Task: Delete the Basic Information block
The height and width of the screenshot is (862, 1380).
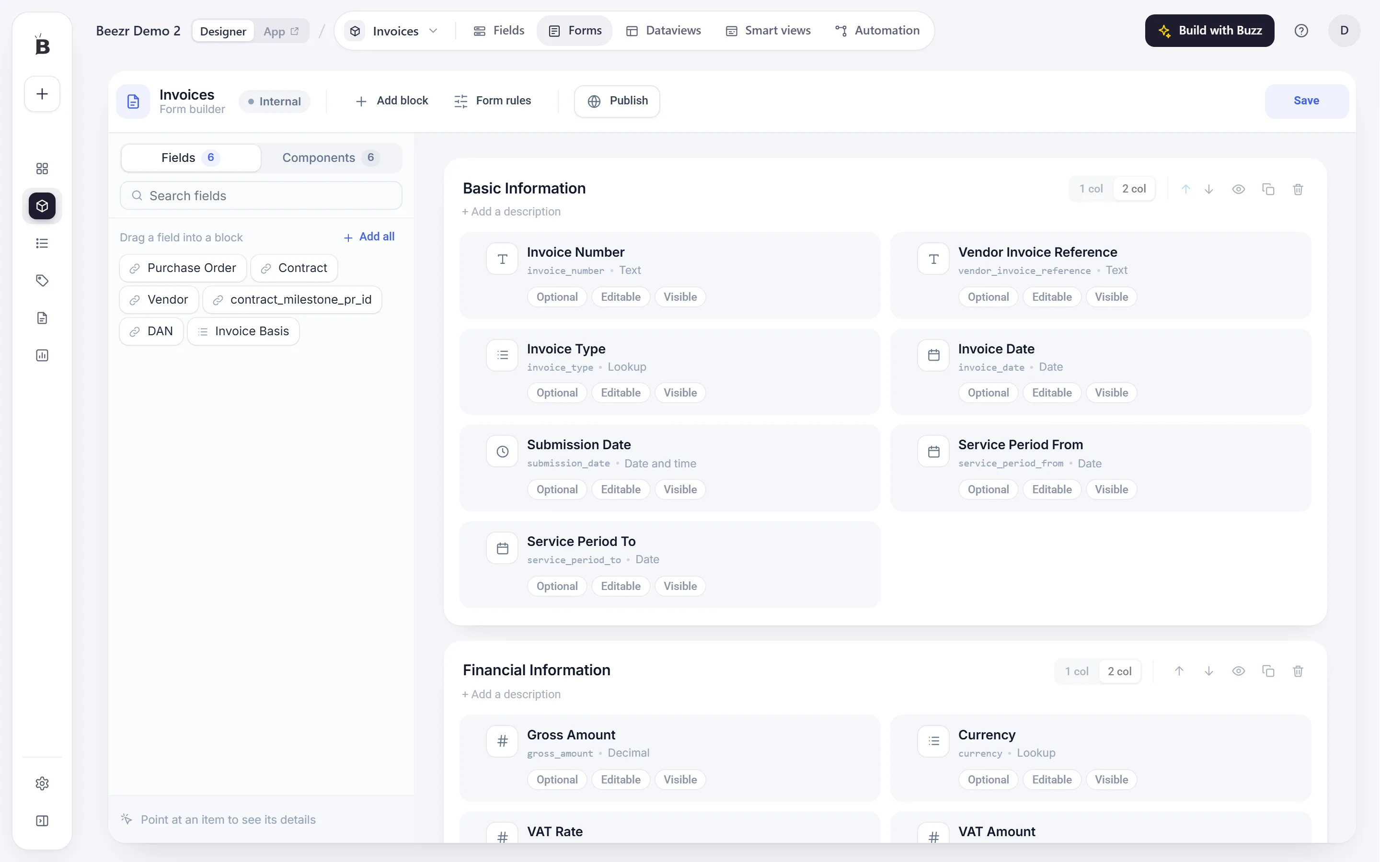Action: tap(1298, 189)
